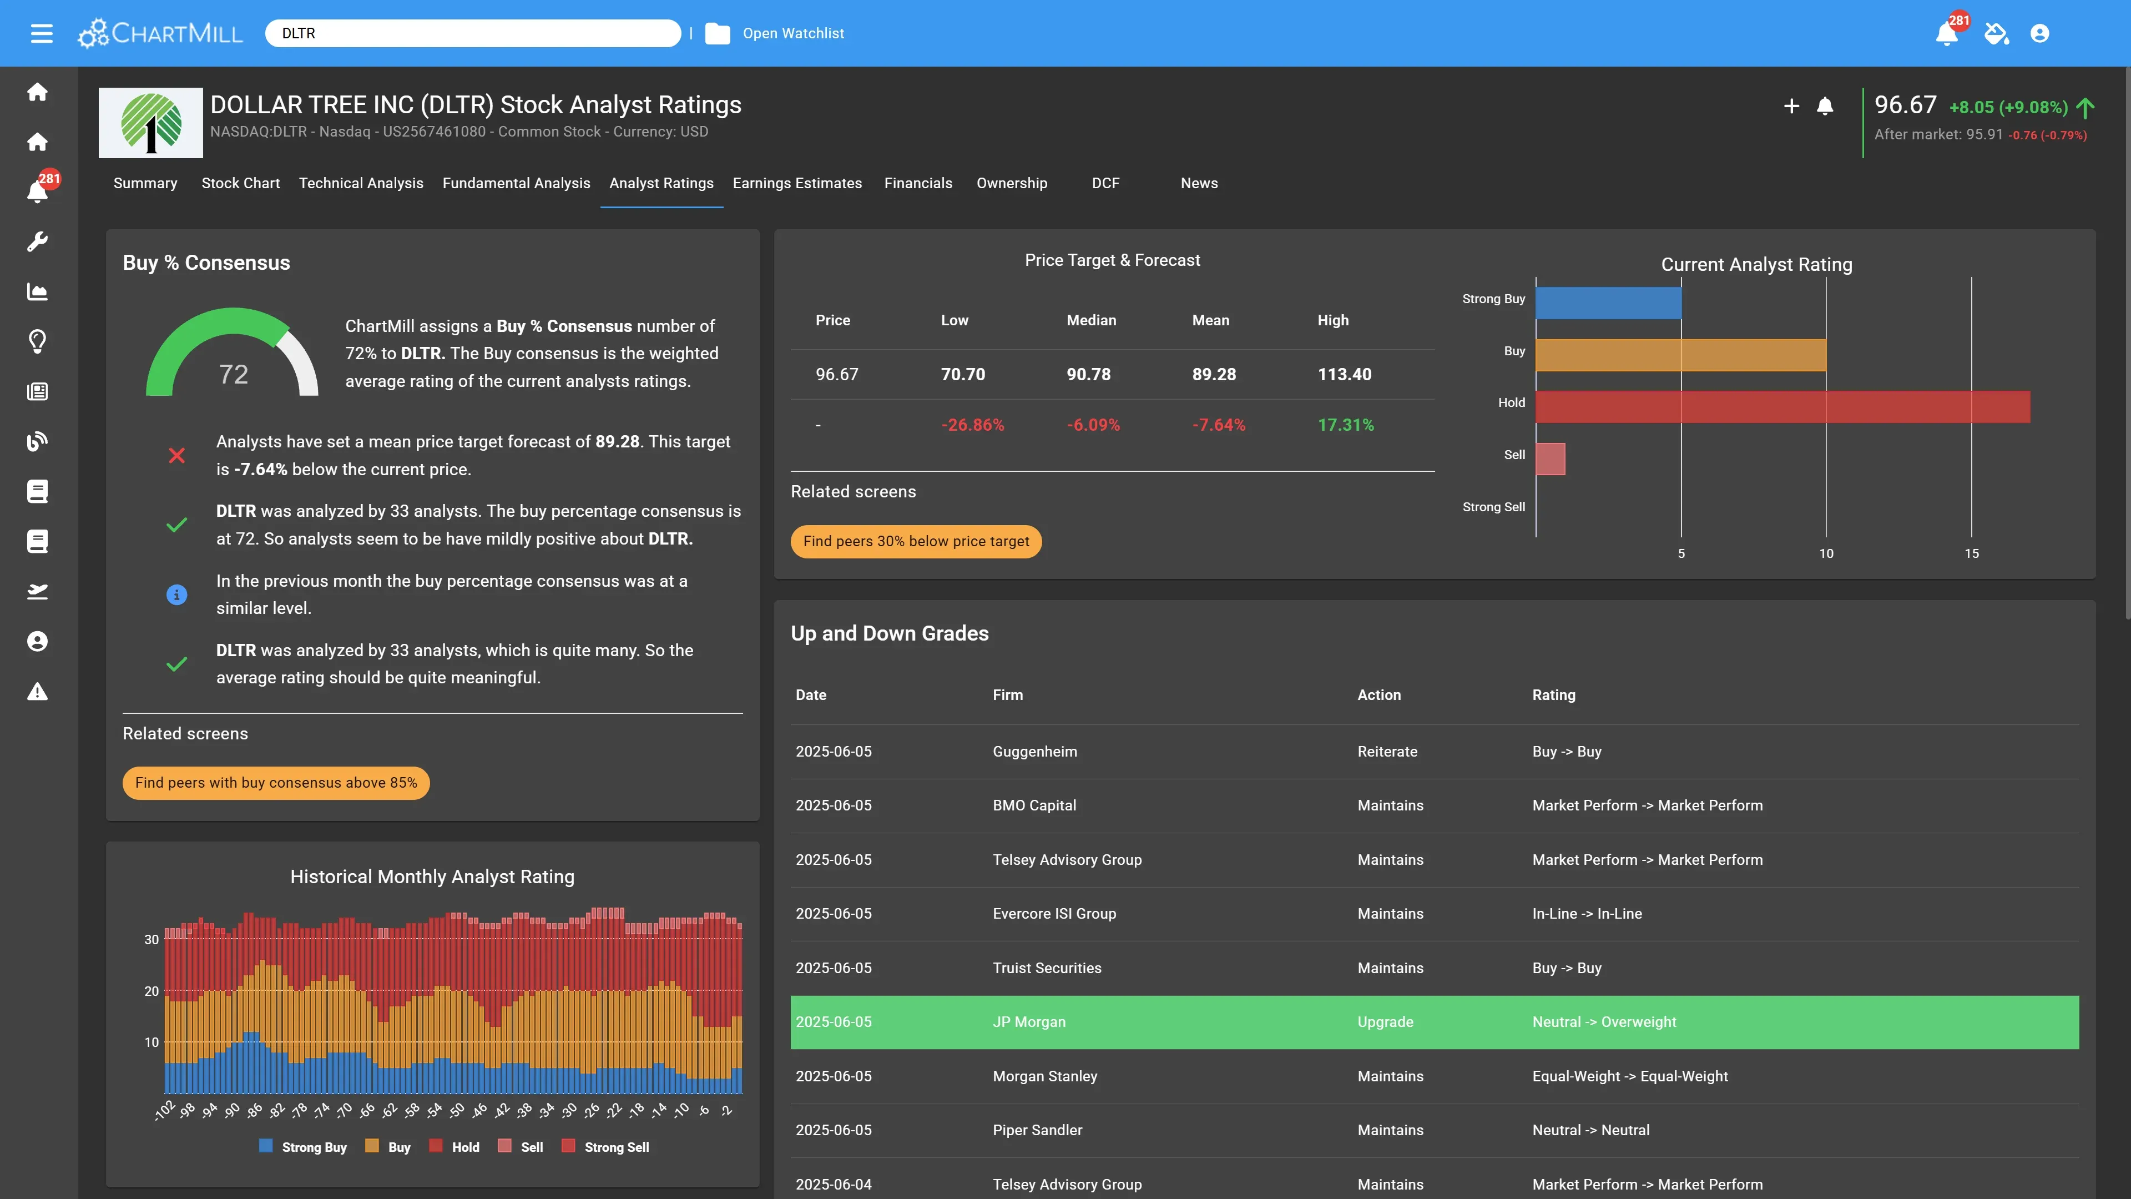Image resolution: width=2131 pixels, height=1199 pixels.
Task: Toggle Strong Buy series in the historical legend
Action: pos(303,1146)
